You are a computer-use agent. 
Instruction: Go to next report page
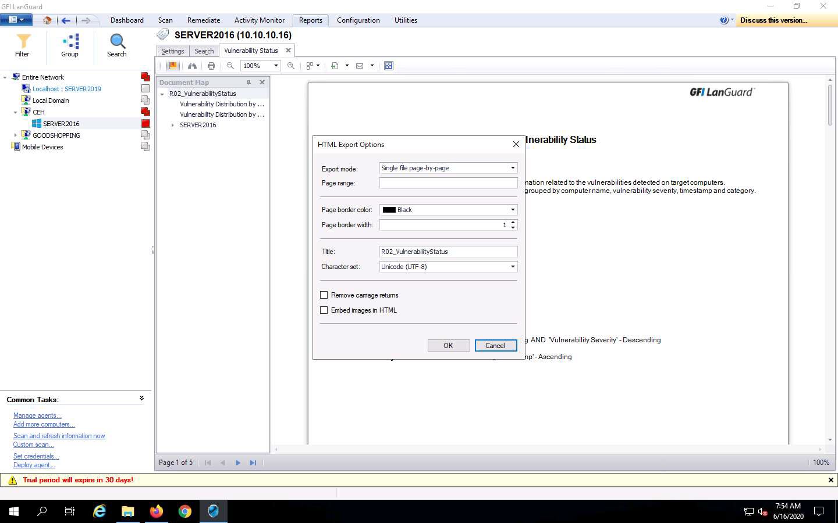point(238,463)
